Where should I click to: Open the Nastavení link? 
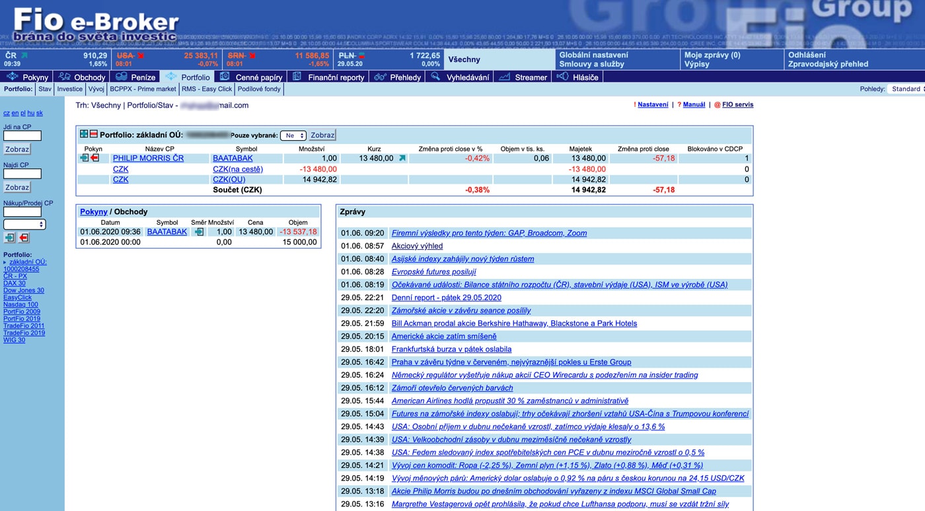(653, 104)
